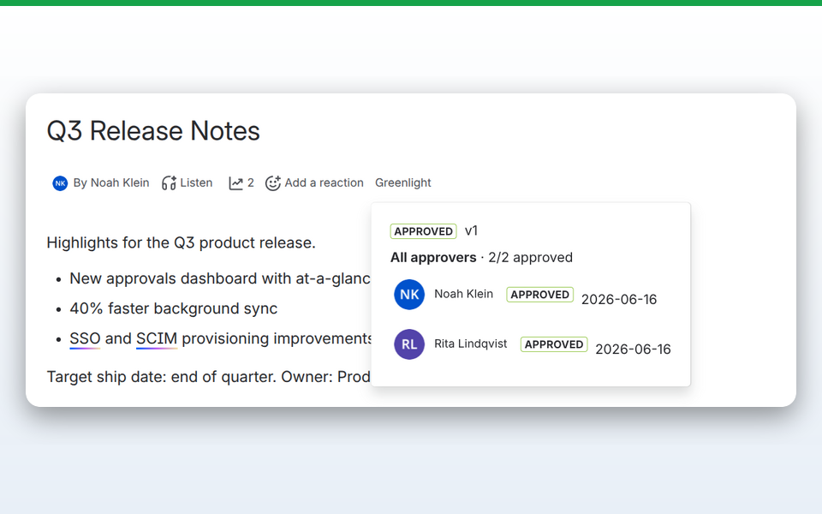
Task: Select Rita Lindqvist's name in approvers
Action: click(470, 344)
